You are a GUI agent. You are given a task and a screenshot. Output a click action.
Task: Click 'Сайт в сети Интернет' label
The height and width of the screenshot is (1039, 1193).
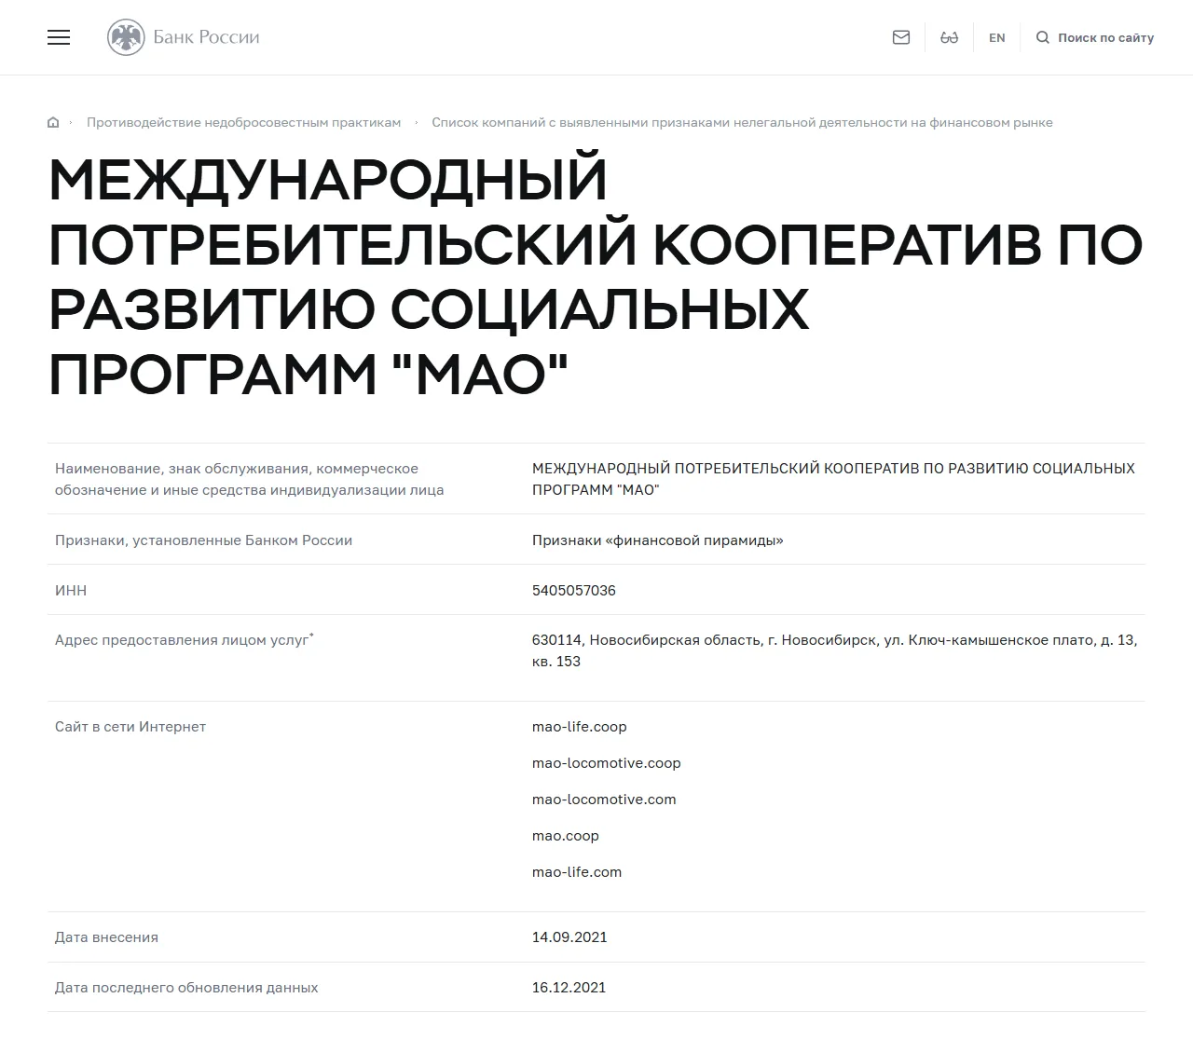[x=130, y=726]
